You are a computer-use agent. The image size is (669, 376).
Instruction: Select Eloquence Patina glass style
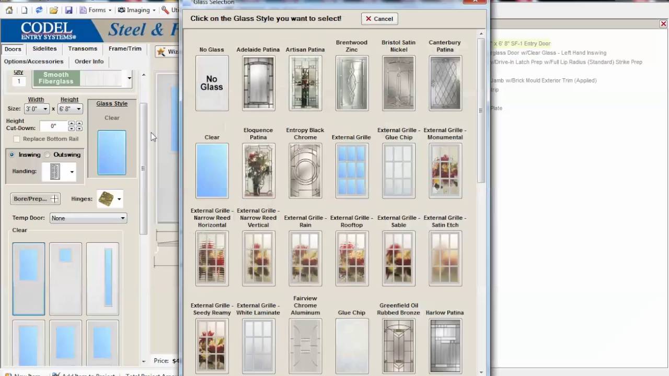pyautogui.click(x=258, y=171)
